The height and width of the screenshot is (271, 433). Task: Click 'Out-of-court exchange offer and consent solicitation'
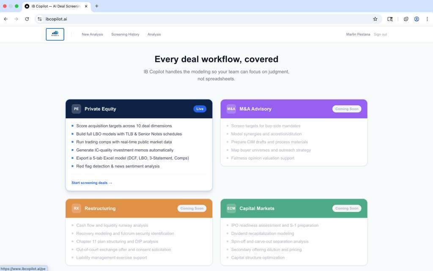(x=123, y=249)
